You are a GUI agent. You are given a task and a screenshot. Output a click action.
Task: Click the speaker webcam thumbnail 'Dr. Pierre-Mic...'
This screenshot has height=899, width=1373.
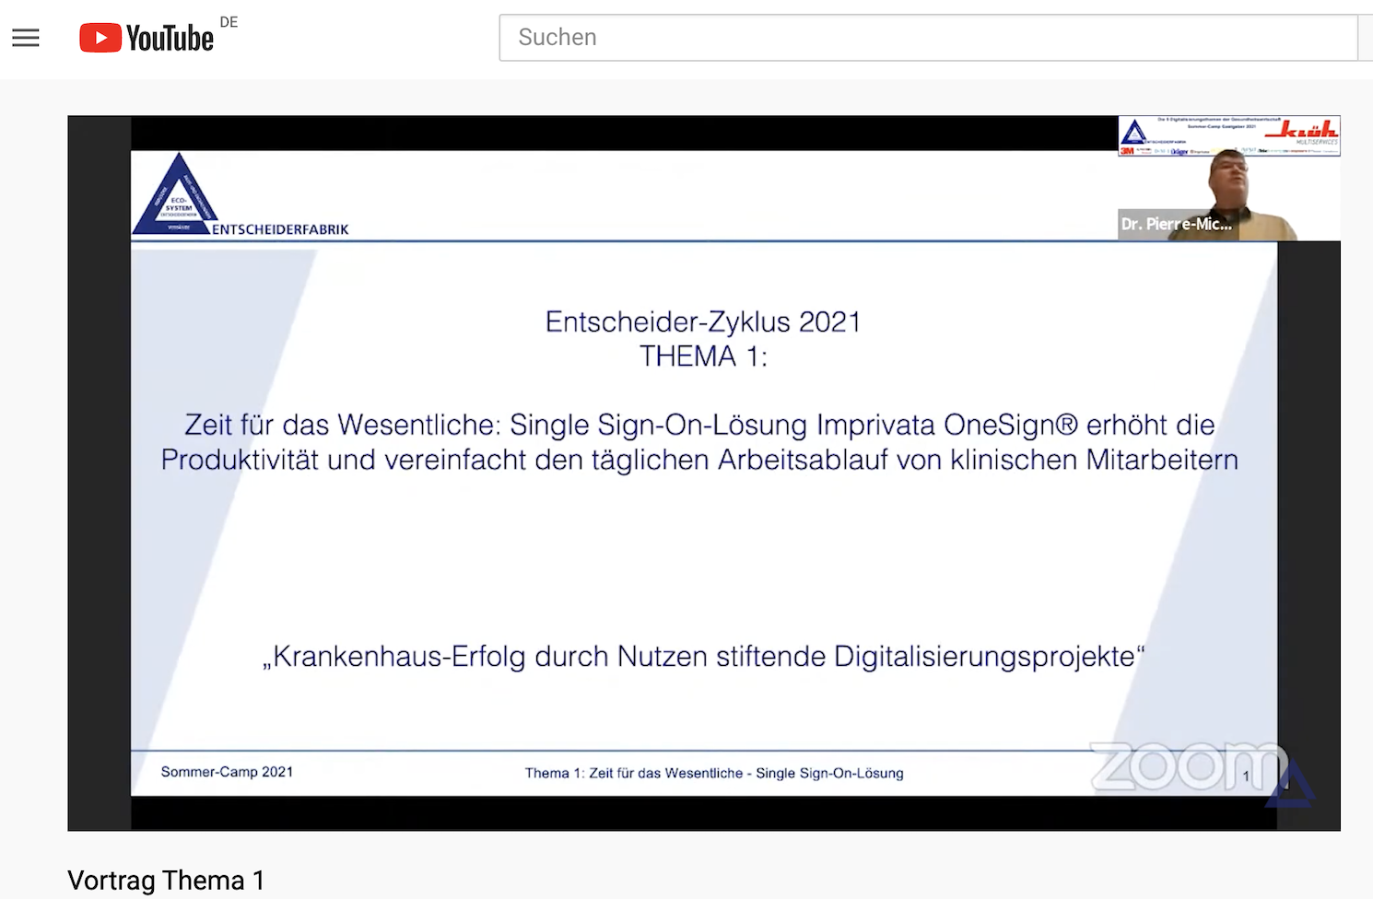(1228, 179)
